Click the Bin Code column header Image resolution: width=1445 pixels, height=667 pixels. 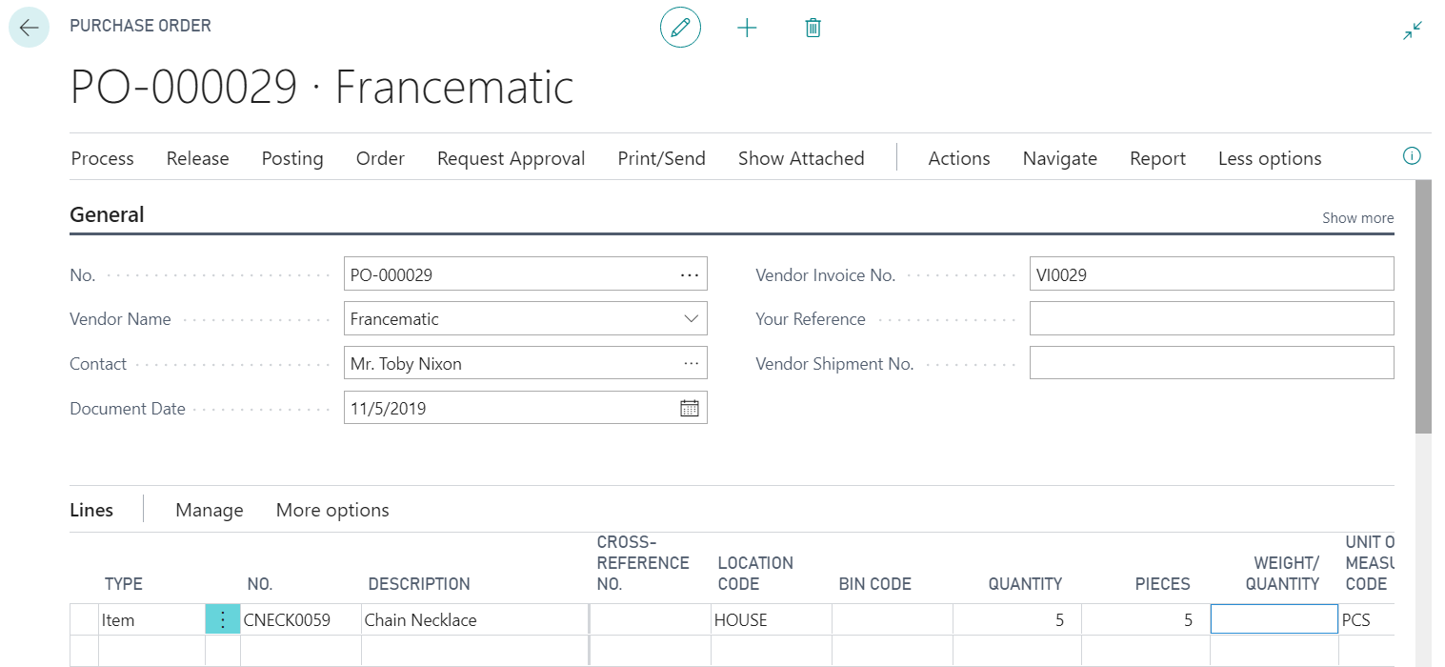tap(874, 583)
